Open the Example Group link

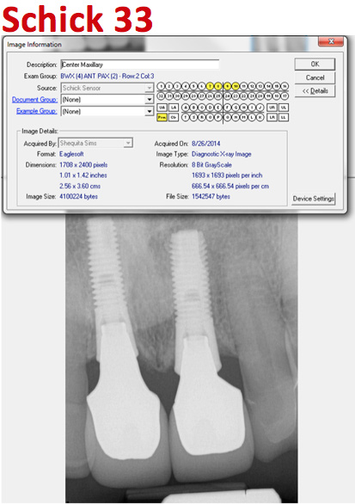pos(37,111)
